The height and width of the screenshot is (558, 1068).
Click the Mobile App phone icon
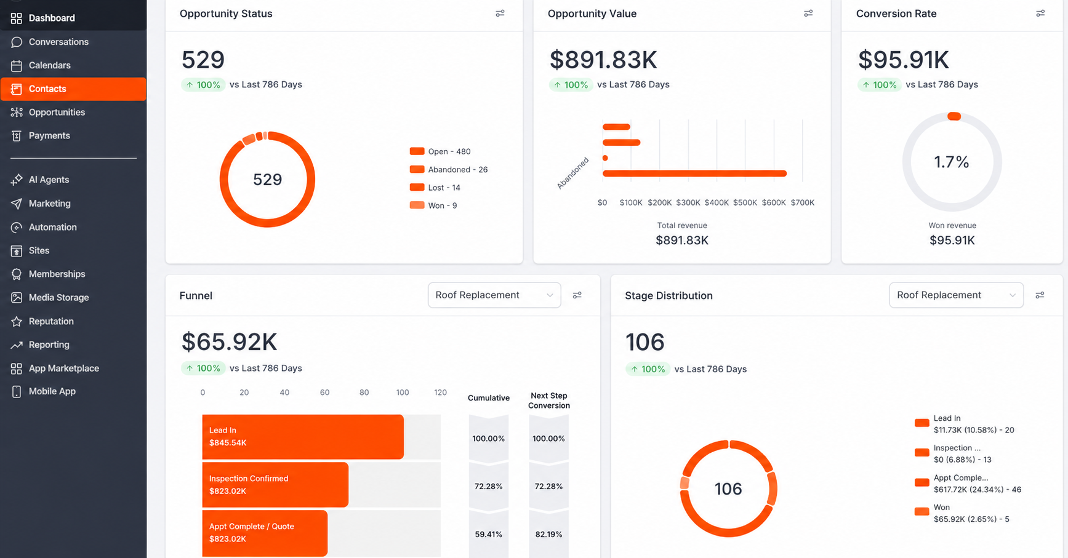(x=17, y=391)
